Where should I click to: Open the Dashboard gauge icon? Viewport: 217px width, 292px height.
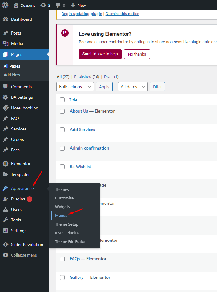(x=6, y=19)
